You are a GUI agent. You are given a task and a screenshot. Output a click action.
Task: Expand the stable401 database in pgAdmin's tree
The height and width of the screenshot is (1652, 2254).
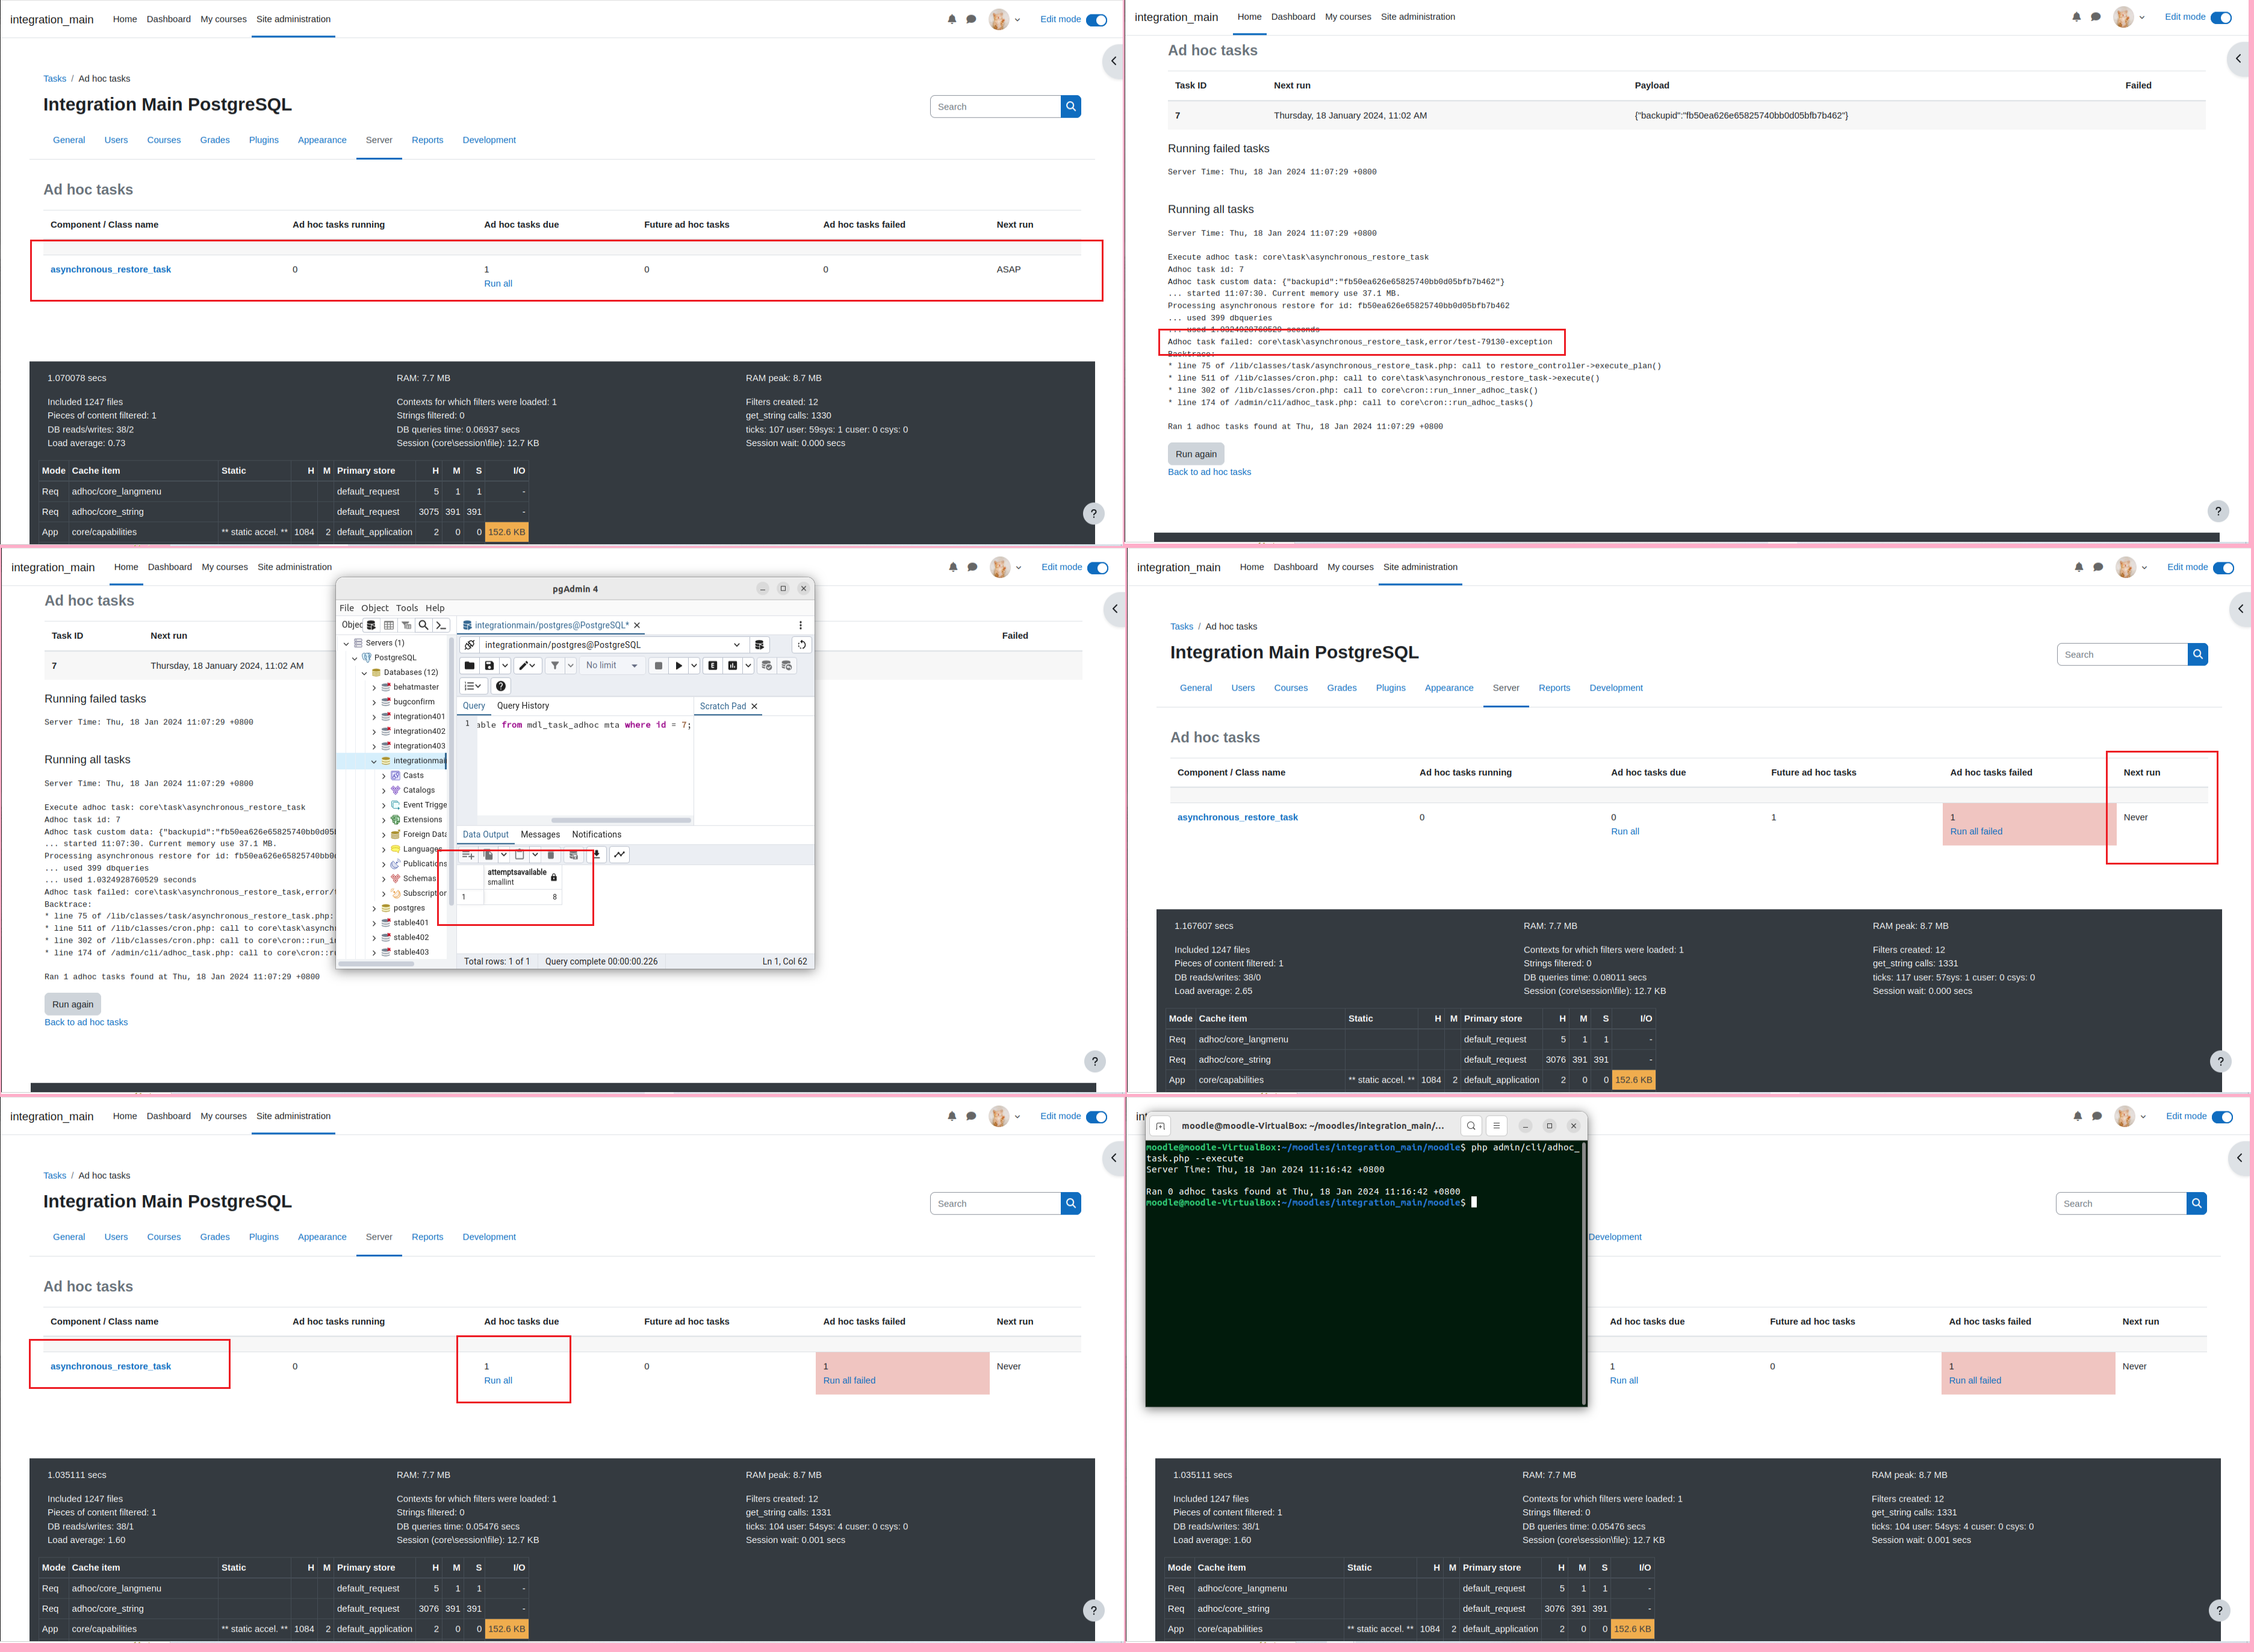pyautogui.click(x=374, y=923)
